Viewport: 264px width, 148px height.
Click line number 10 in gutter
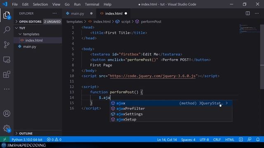72,76
